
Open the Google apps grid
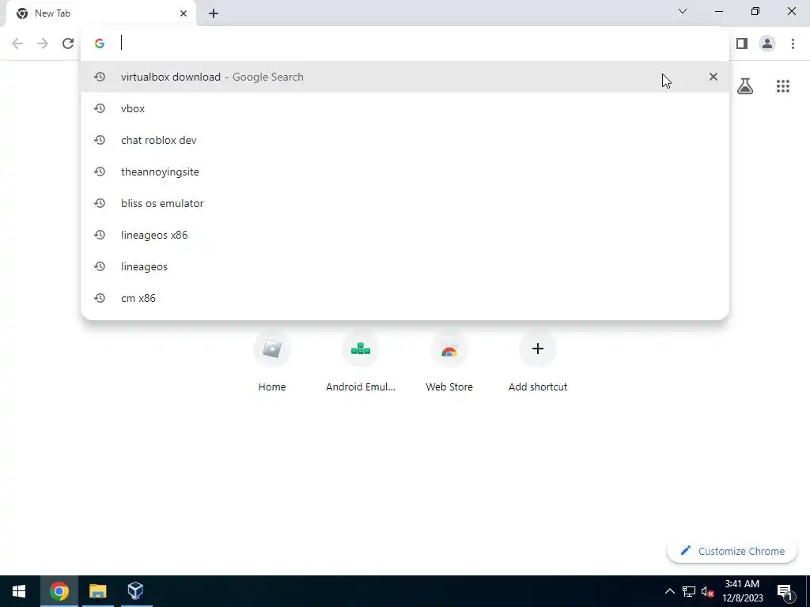[783, 85]
